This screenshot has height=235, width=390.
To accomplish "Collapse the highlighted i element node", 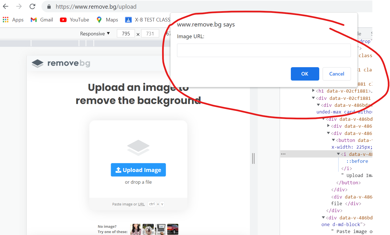I will click(338, 154).
